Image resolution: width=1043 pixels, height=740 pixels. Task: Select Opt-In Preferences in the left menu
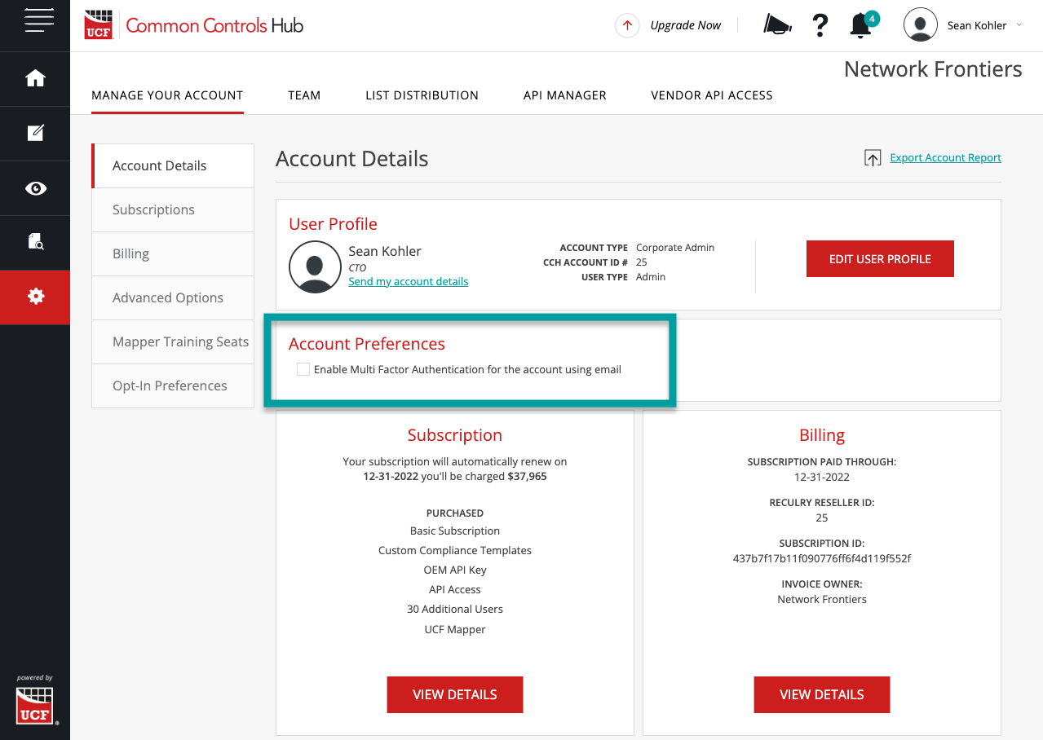(x=170, y=385)
